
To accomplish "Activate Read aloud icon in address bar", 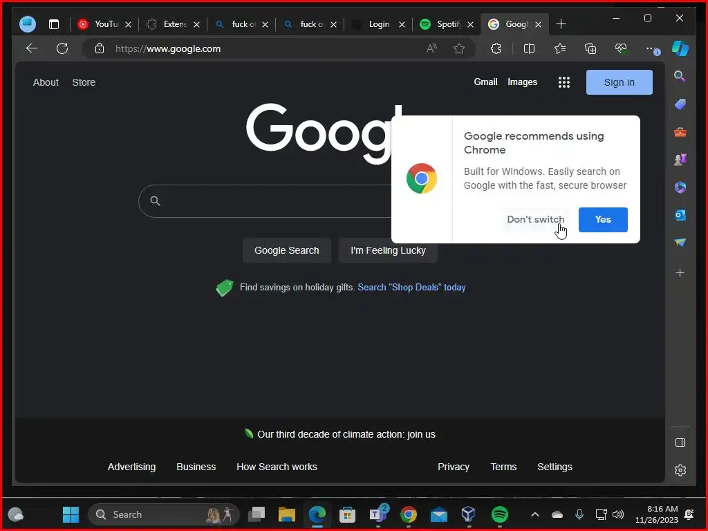I will tap(431, 48).
